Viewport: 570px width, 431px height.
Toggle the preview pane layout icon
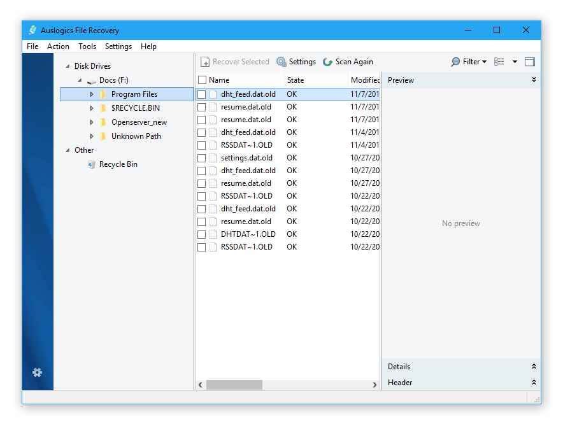click(x=530, y=62)
